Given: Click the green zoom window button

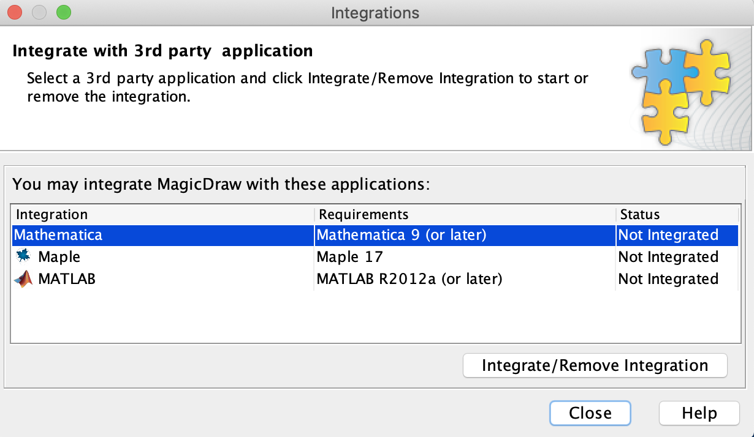Looking at the screenshot, I should (63, 12).
